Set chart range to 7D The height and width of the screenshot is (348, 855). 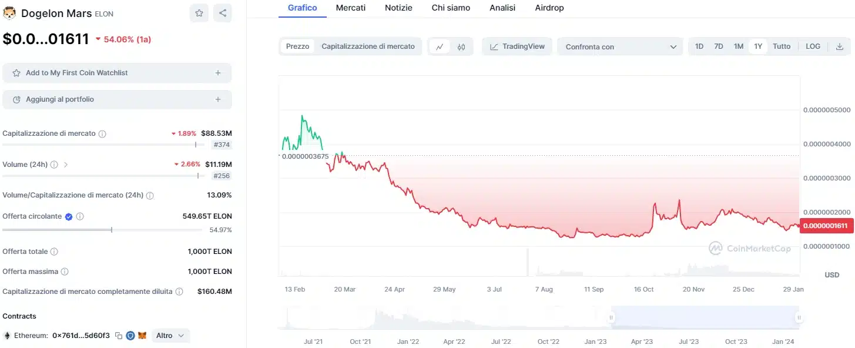pyautogui.click(x=719, y=46)
